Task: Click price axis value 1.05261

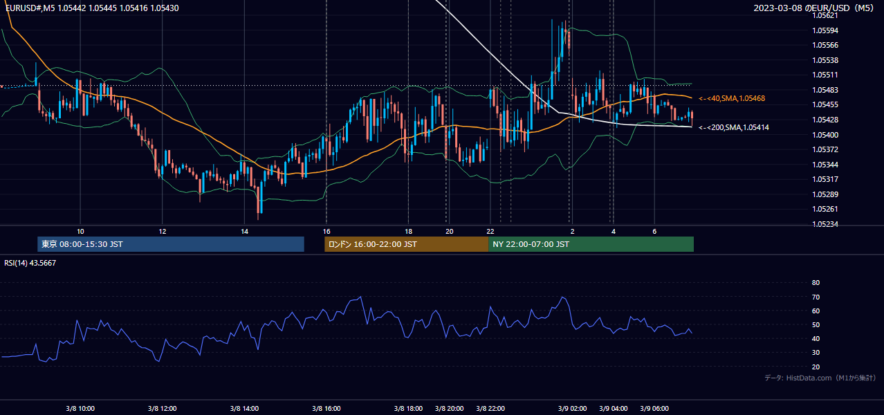Action: click(825, 209)
